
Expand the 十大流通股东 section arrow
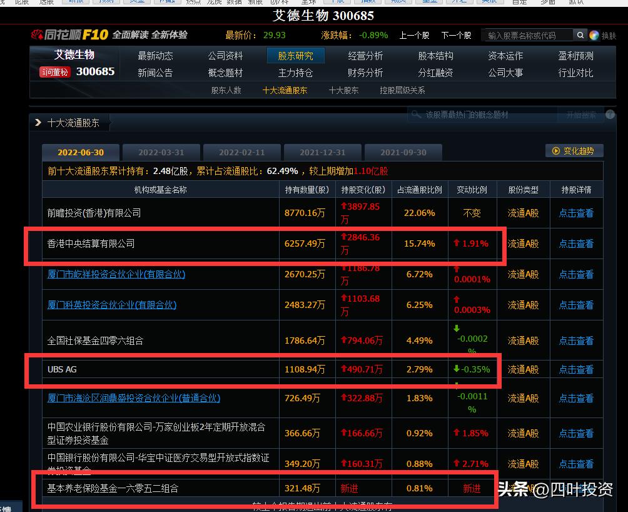point(38,123)
